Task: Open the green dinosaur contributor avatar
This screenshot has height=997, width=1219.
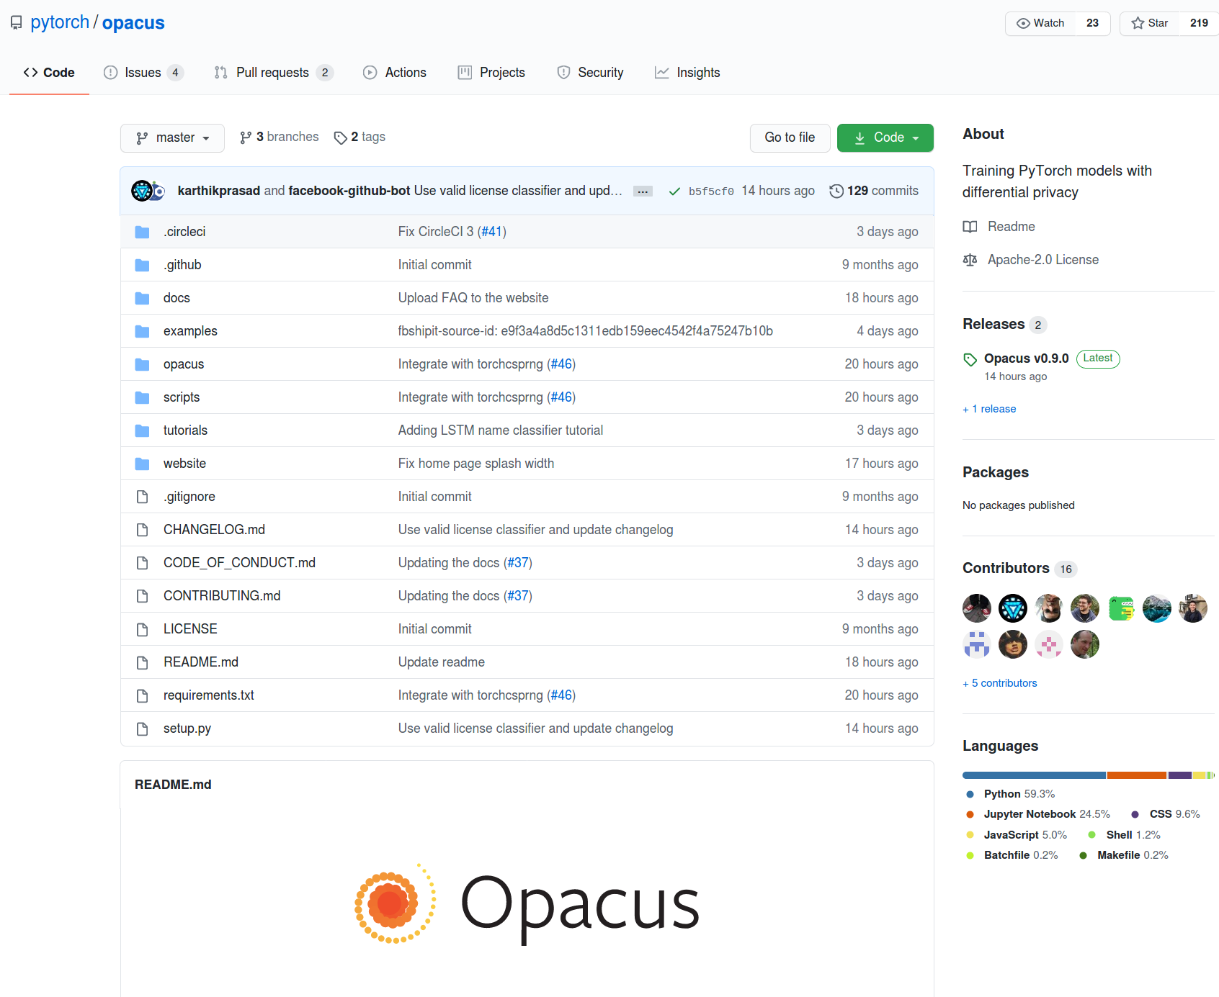Action: [x=1121, y=608]
